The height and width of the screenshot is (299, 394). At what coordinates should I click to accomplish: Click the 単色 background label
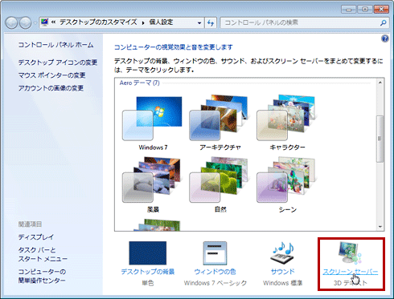tap(148, 283)
